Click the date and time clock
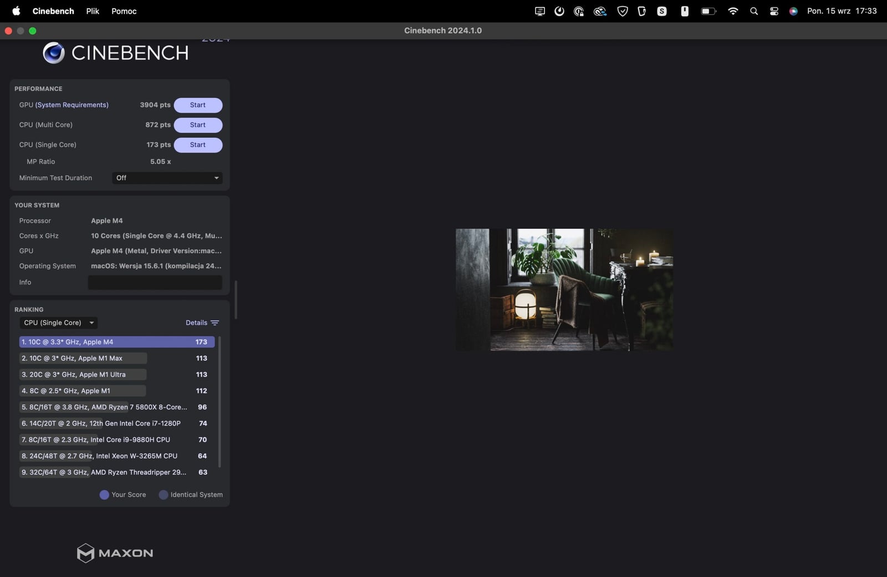 [x=842, y=11]
